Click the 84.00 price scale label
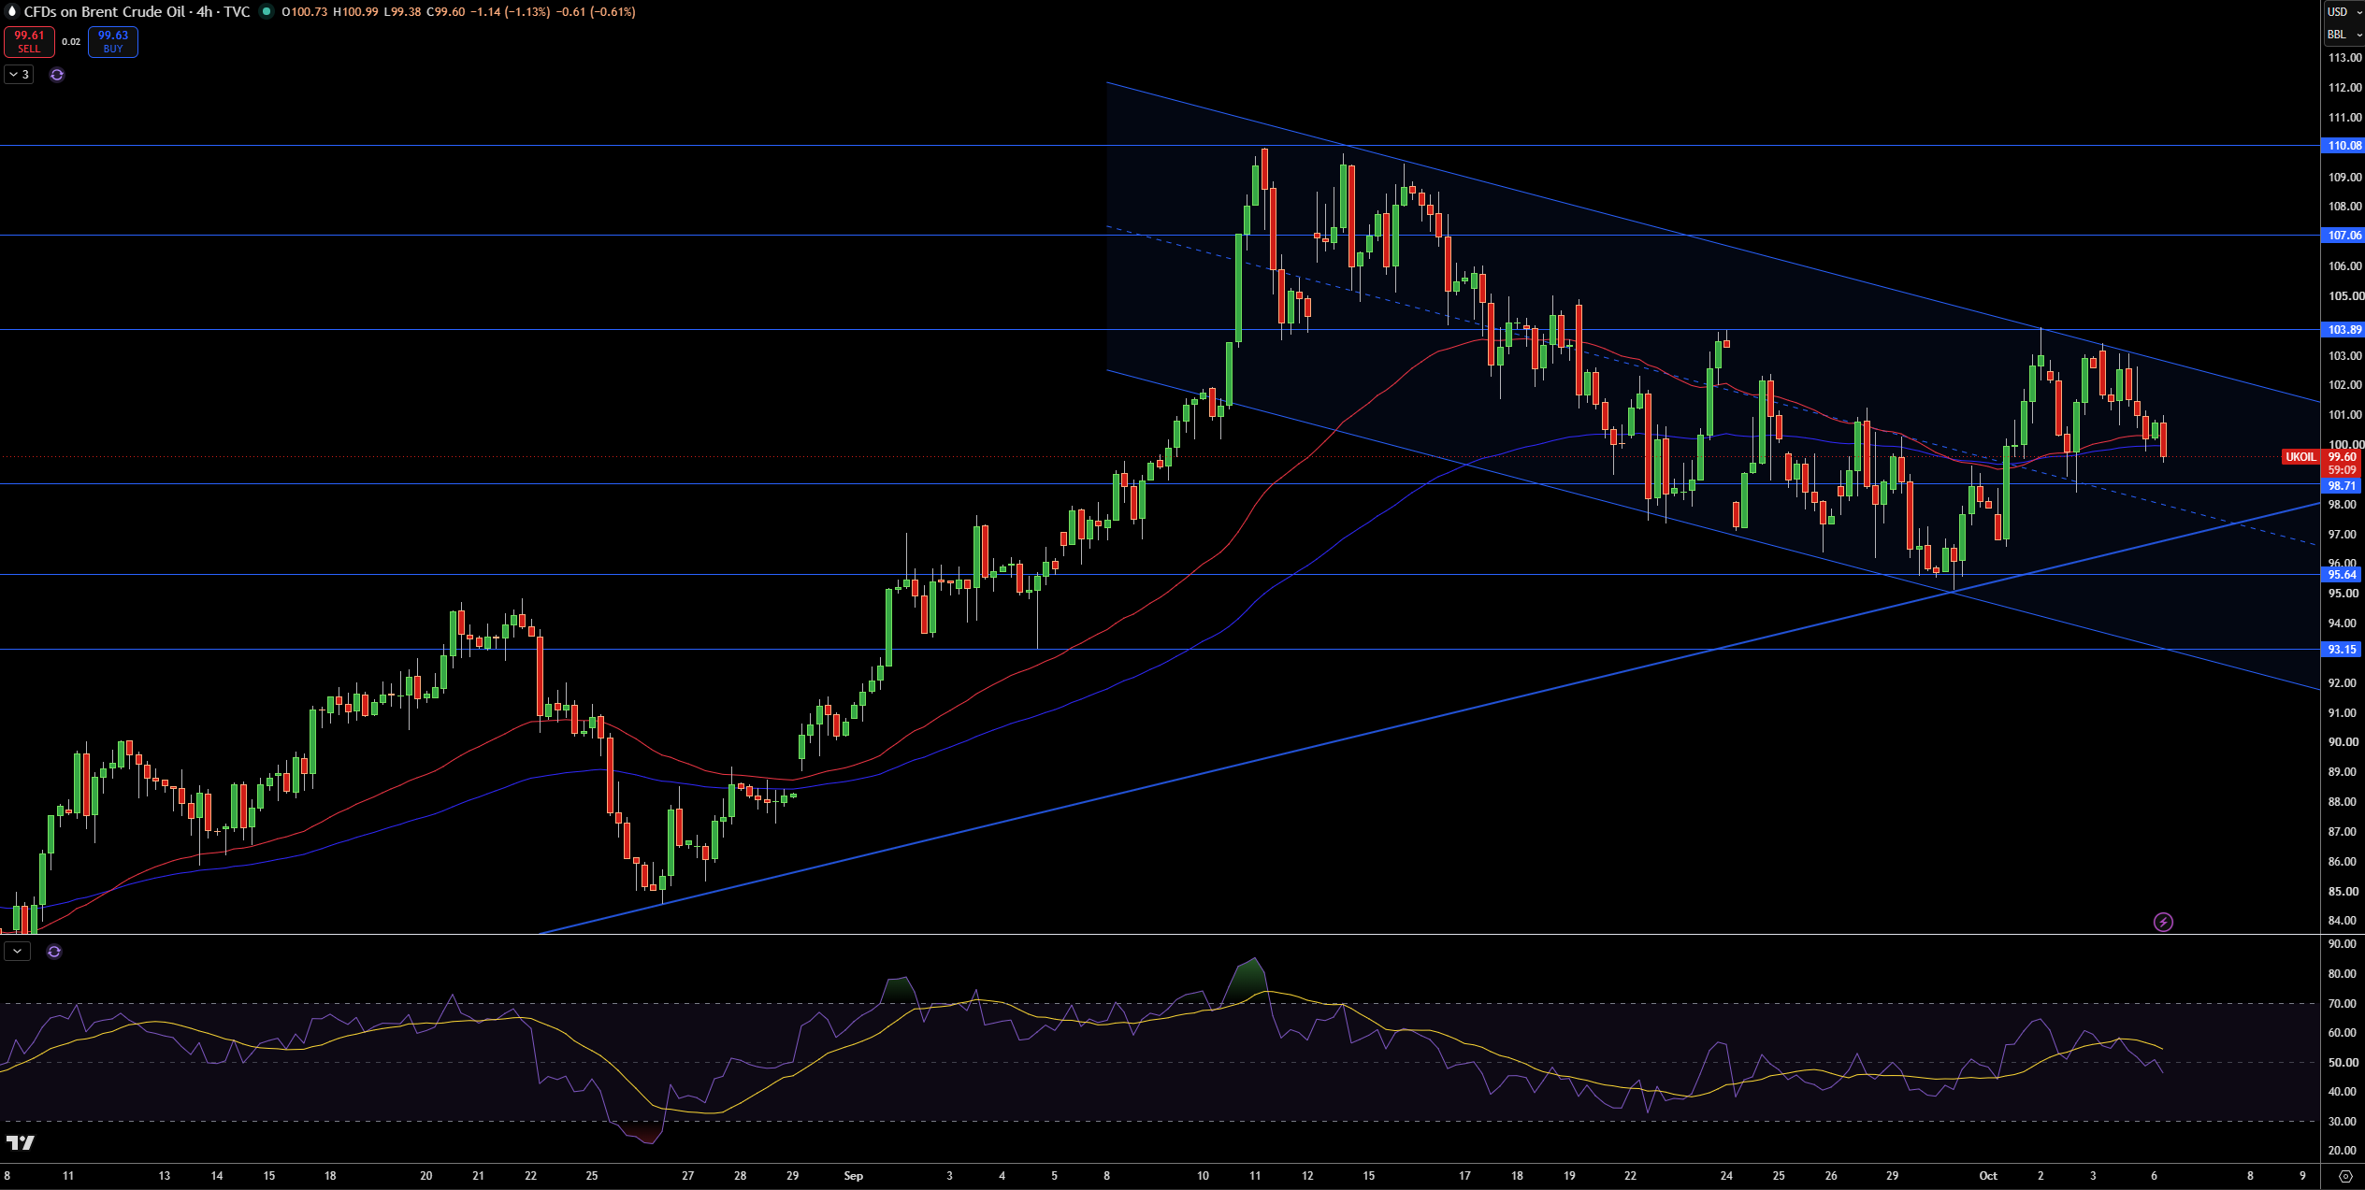 click(2342, 921)
